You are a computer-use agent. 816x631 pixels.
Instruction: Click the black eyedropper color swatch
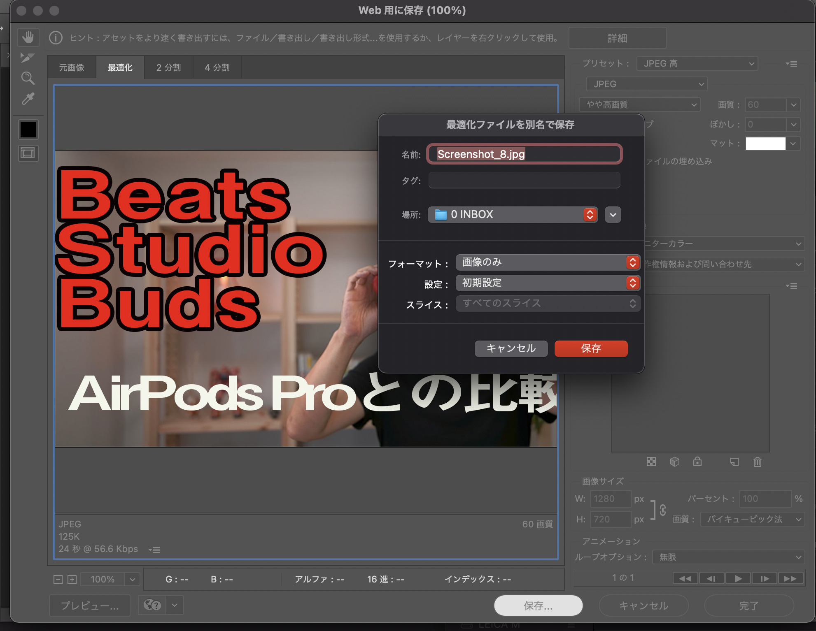28,130
